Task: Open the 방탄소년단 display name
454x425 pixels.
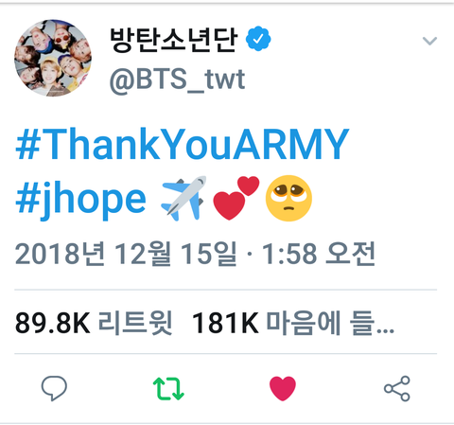Action: click(x=173, y=40)
